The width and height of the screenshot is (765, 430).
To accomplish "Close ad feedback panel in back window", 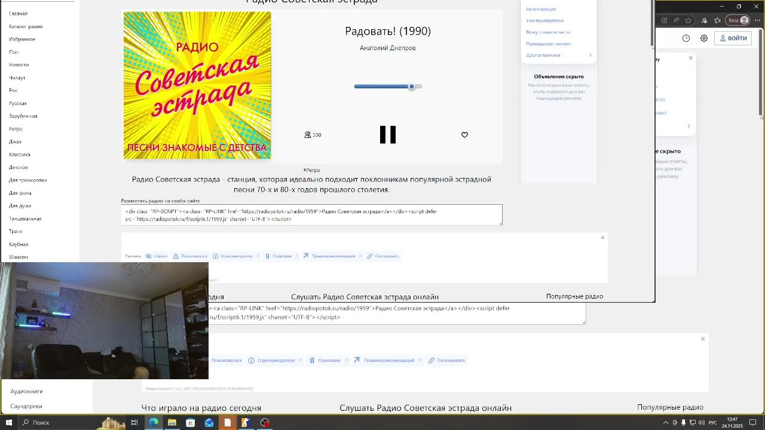I will tap(690, 58).
